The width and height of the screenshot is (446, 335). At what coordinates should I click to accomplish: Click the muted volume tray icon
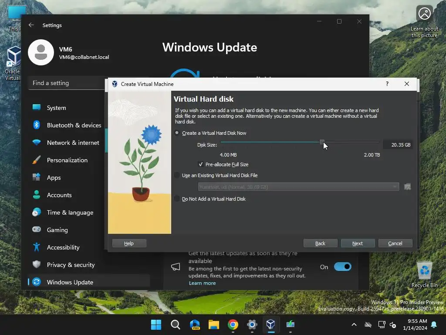(393, 325)
